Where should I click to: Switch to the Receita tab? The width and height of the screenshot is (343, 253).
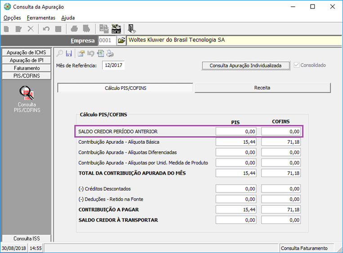[262, 88]
